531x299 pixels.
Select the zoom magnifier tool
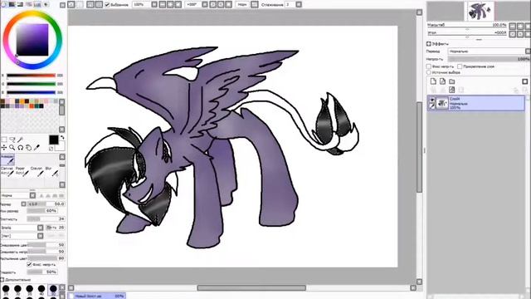[12, 148]
